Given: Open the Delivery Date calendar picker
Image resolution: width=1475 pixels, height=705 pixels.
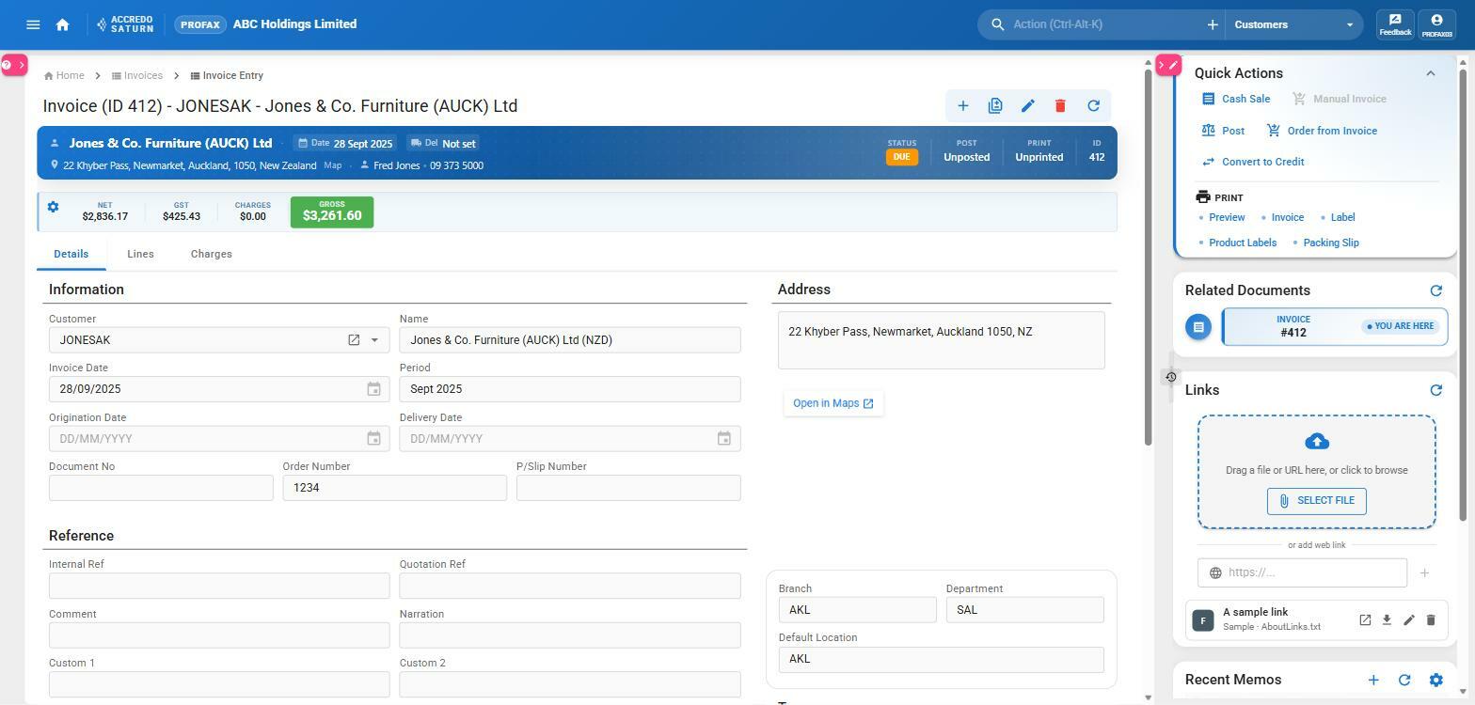Looking at the screenshot, I should [724, 439].
